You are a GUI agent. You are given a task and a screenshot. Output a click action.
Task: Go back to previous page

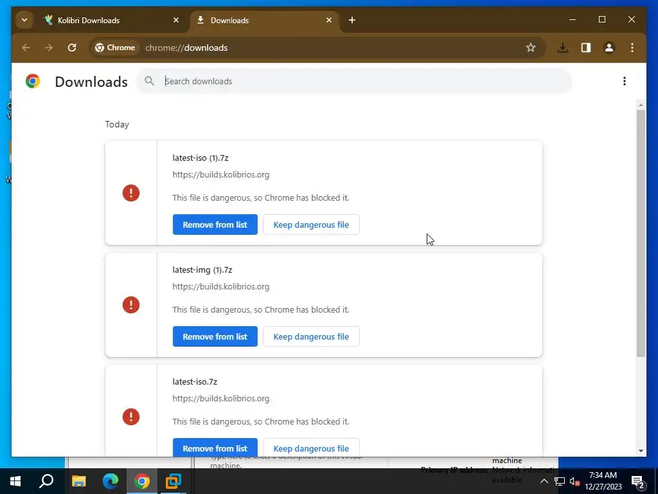click(26, 48)
